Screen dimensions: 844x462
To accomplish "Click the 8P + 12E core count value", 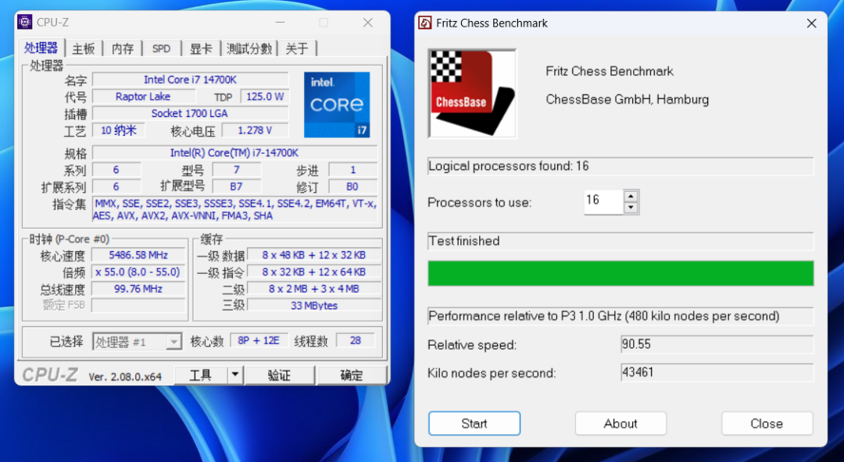I will pos(259,340).
